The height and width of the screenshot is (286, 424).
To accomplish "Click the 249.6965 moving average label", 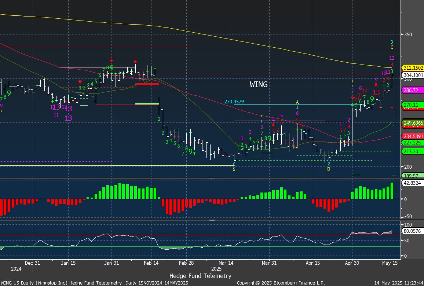I will point(413,123).
